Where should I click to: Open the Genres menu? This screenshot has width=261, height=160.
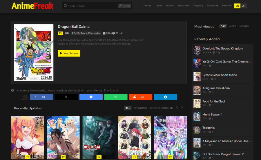click(147, 5)
